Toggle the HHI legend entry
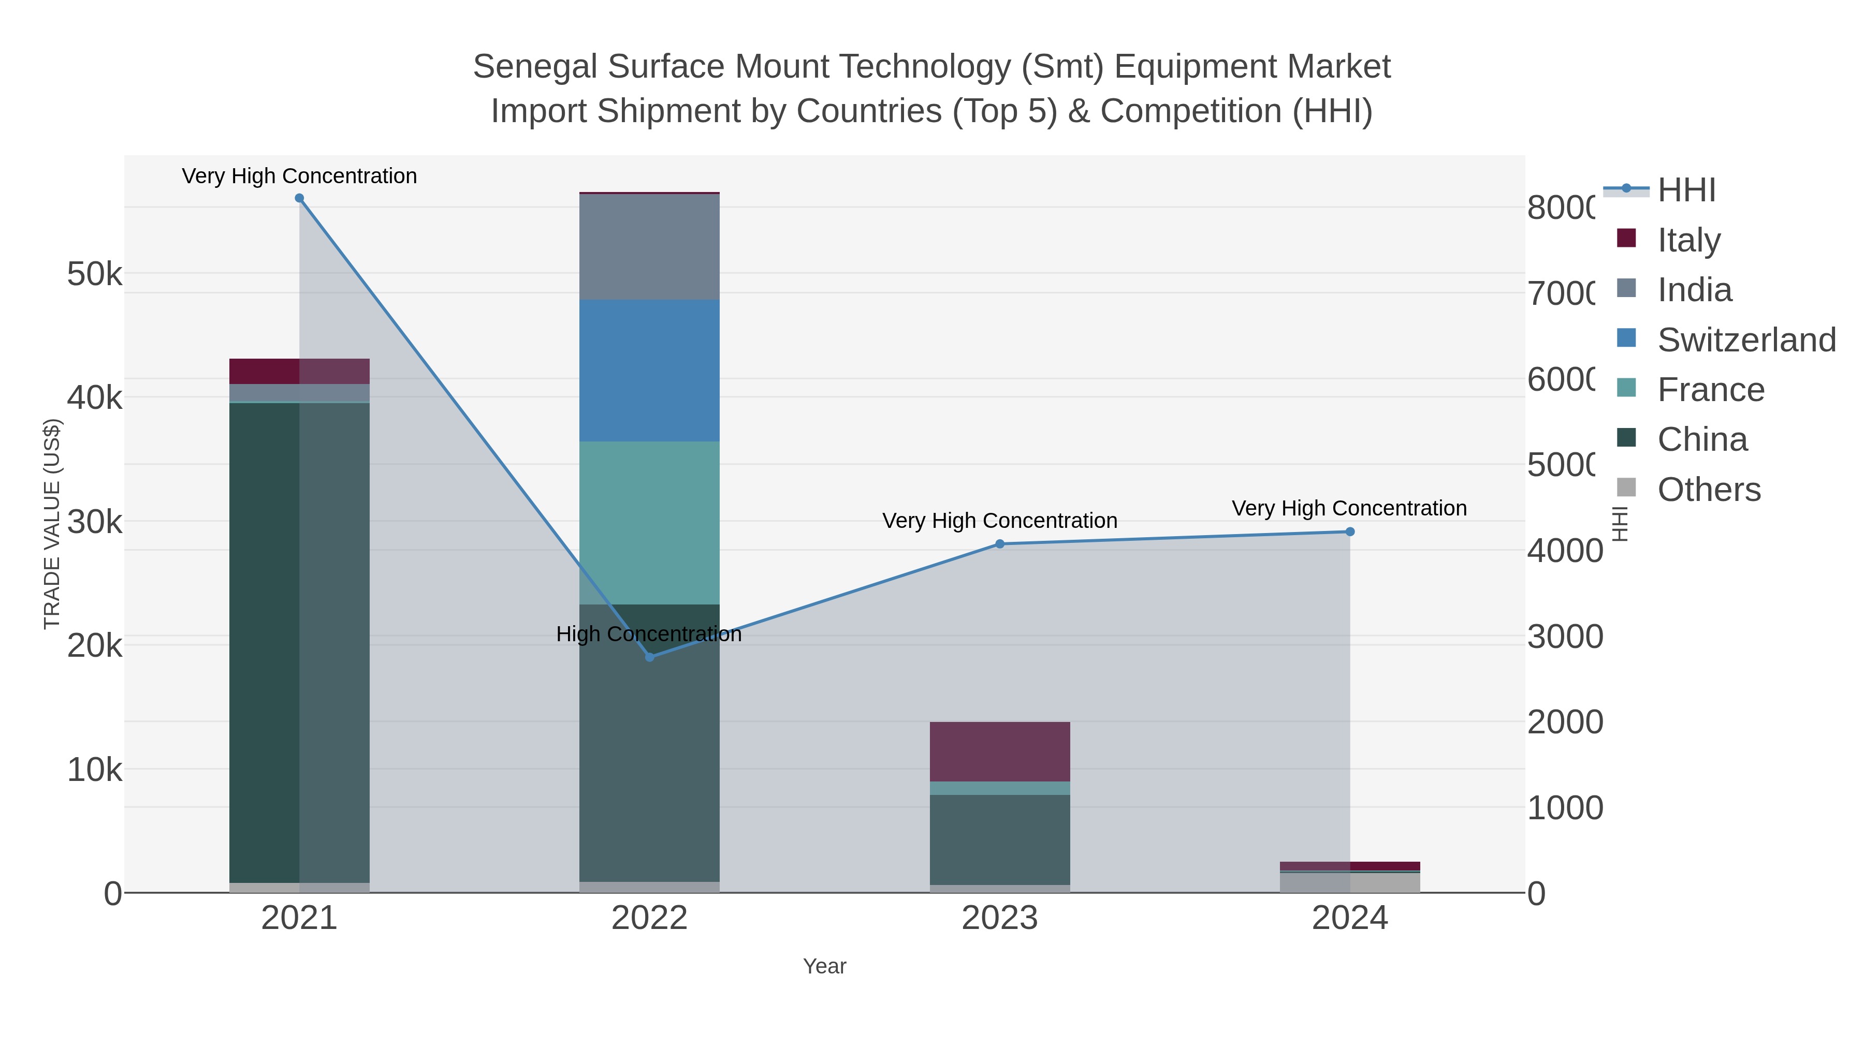The image size is (1864, 1048). (1659, 189)
